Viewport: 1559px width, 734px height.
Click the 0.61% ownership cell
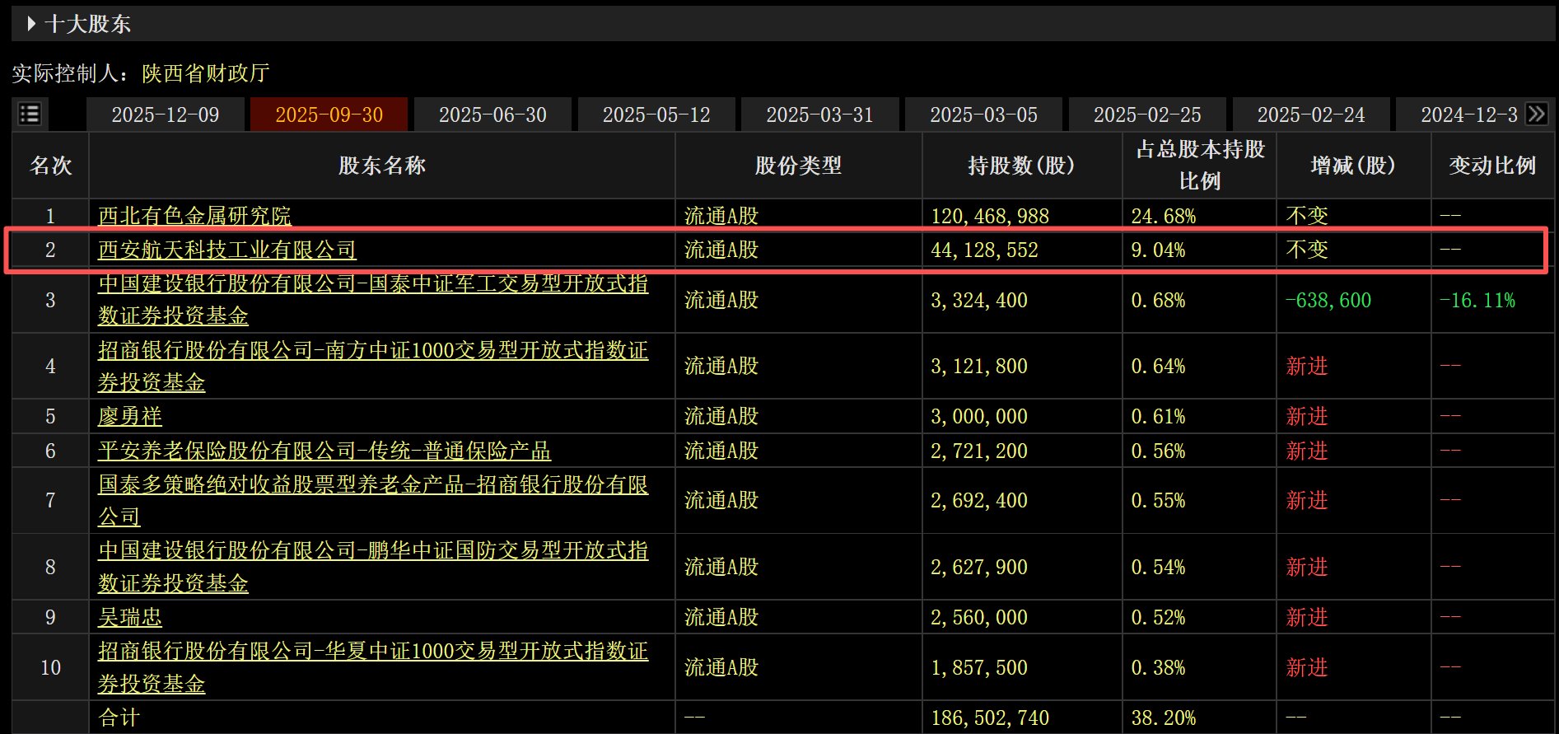point(1158,416)
